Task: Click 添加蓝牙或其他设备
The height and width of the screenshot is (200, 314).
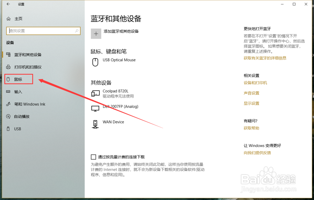Action: 121,31
